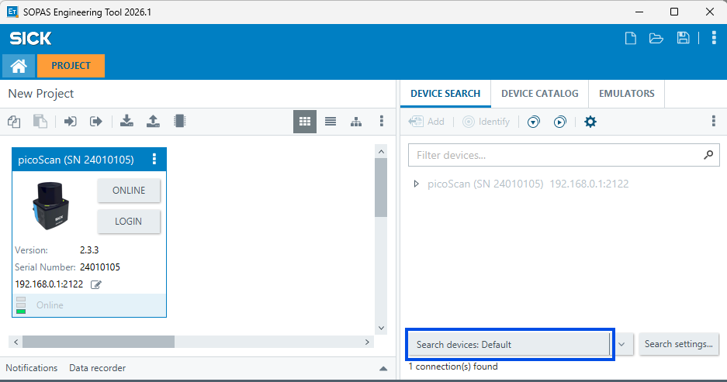Click the firmware chip icon in toolbar
This screenshot has width=727, height=382.
click(x=179, y=122)
